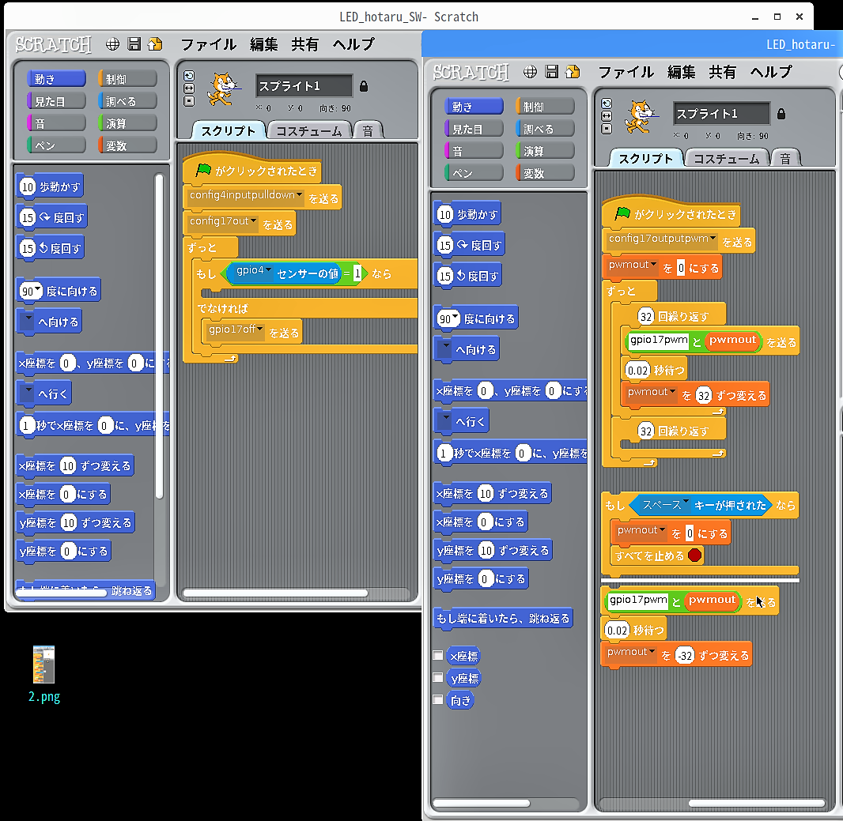Screen dimensions: 843x821
Task: Open the config4inputpulldown broadcast dropdown
Action: tap(300, 195)
